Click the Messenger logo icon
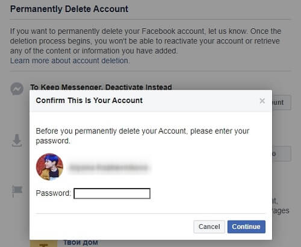Screen dimensions: 301x247 click(17, 89)
